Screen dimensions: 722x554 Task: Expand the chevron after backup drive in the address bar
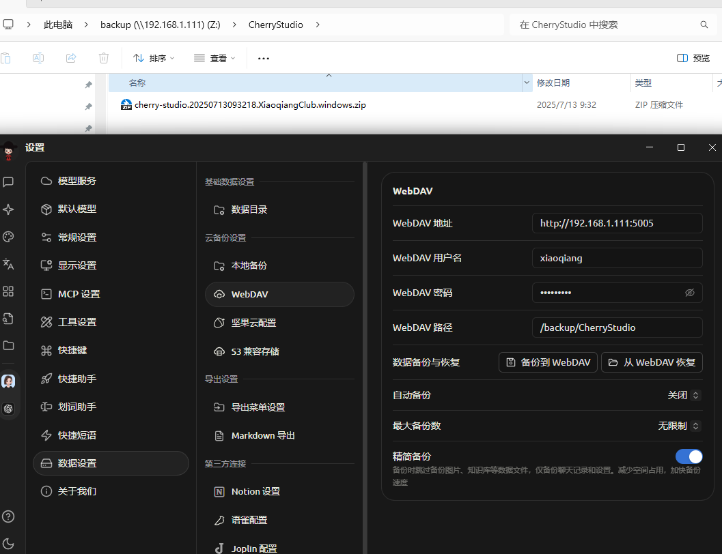(x=234, y=25)
